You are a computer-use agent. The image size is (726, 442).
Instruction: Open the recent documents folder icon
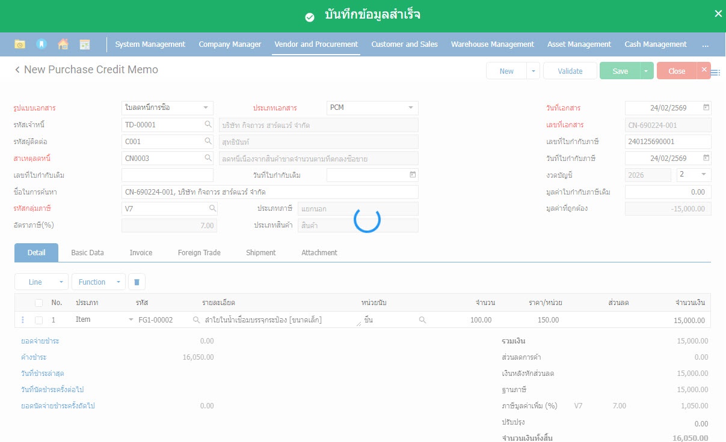(x=20, y=44)
